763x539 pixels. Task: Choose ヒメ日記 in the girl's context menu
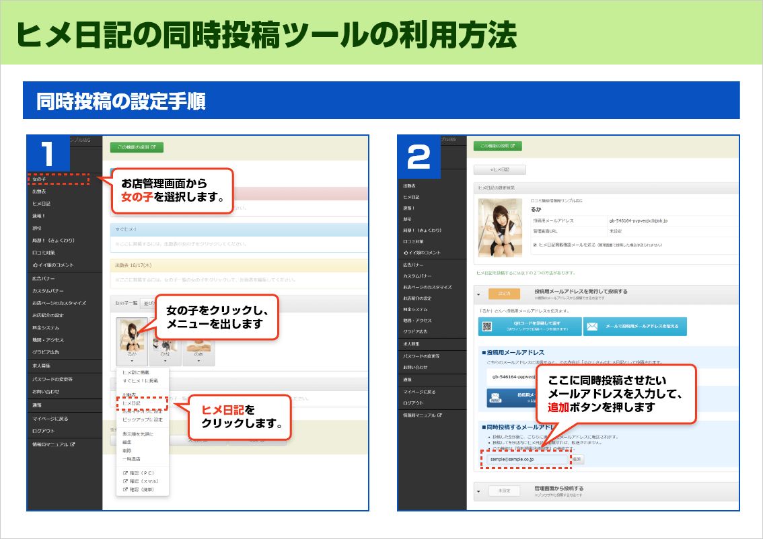[131, 403]
